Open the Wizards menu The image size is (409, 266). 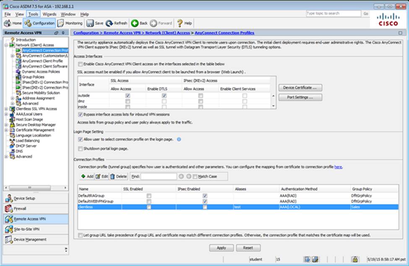point(49,14)
